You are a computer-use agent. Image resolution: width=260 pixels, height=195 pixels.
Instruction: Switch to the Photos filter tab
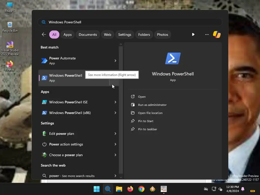pyautogui.click(x=162, y=35)
